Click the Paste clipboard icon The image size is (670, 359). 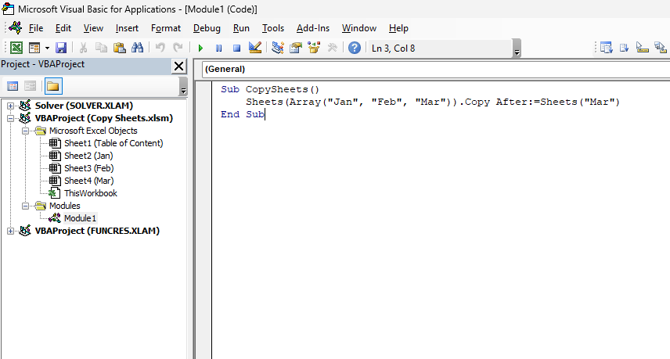click(x=119, y=48)
